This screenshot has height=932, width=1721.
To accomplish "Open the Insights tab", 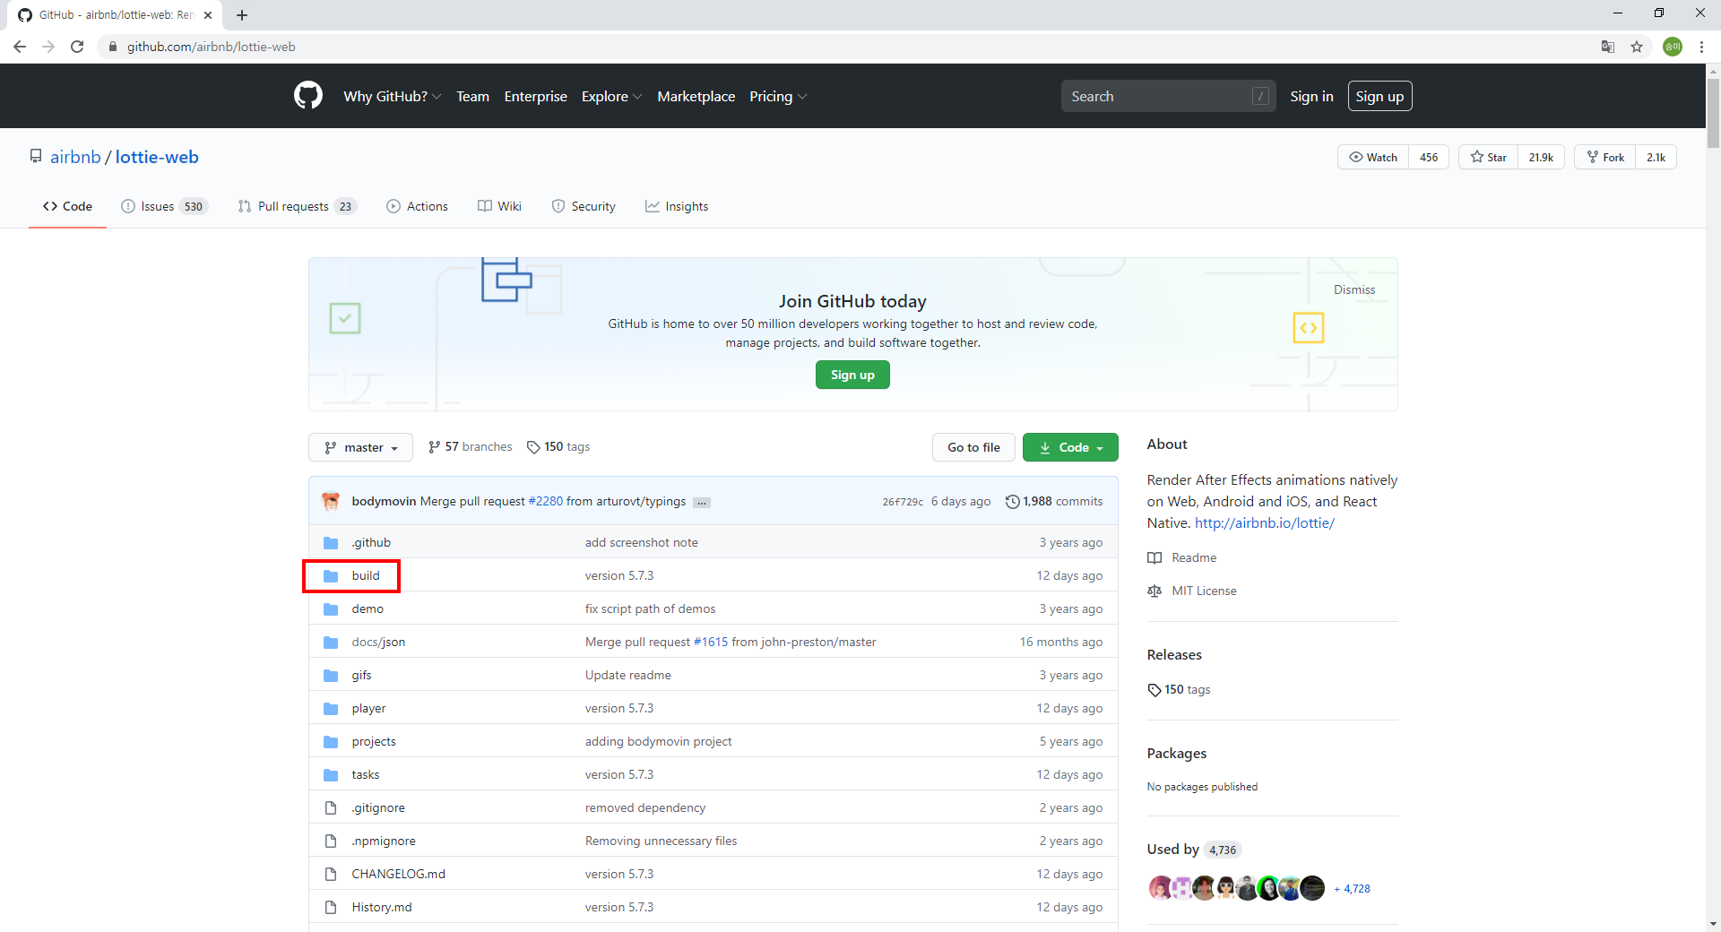I will point(677,206).
